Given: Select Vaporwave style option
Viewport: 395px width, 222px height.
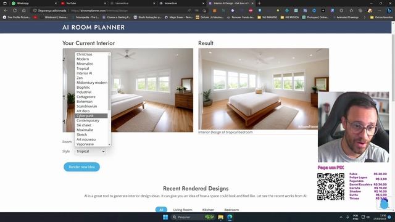Looking at the screenshot, I should point(91,144).
